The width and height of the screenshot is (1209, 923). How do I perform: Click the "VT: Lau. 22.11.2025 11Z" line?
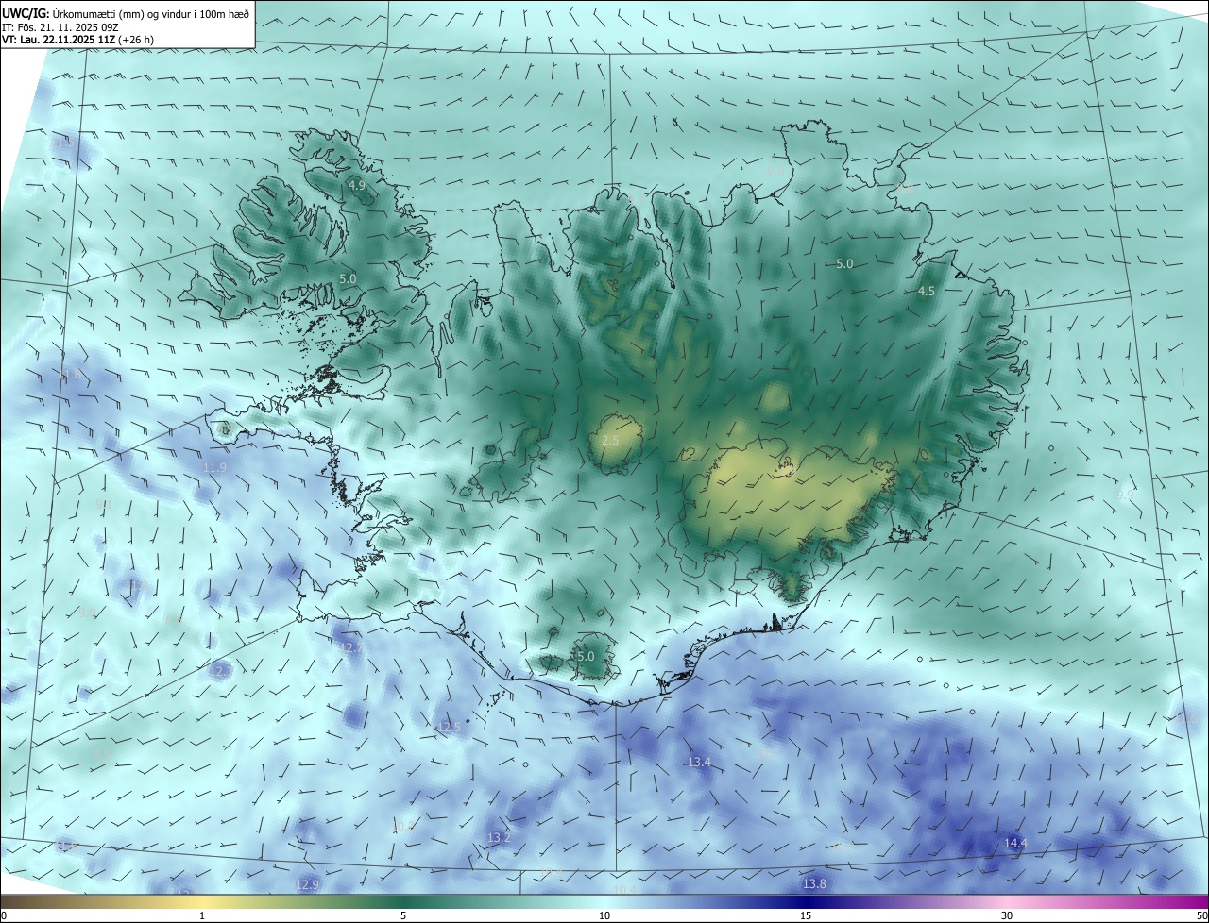click(x=77, y=40)
